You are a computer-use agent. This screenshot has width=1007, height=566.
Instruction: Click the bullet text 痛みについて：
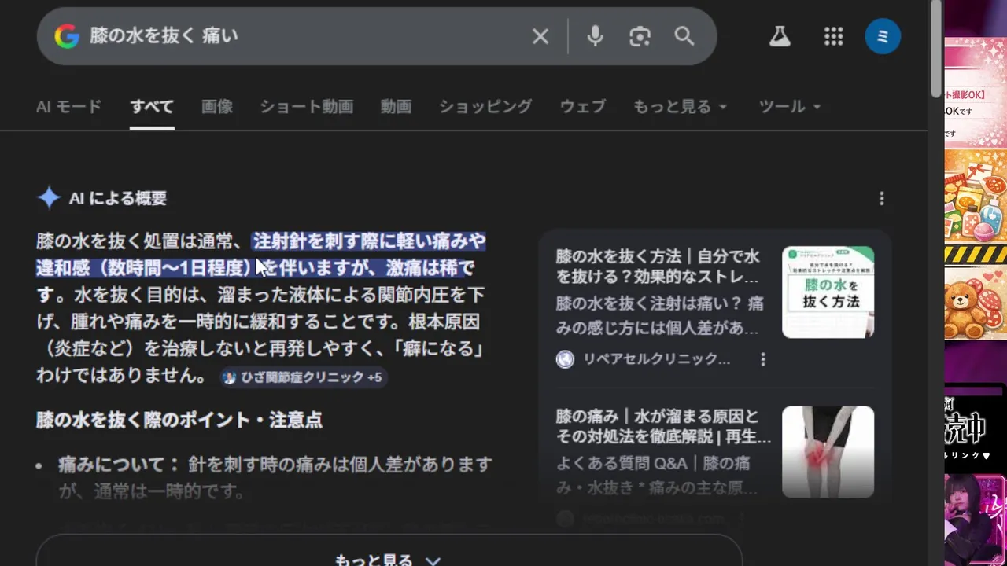click(119, 465)
